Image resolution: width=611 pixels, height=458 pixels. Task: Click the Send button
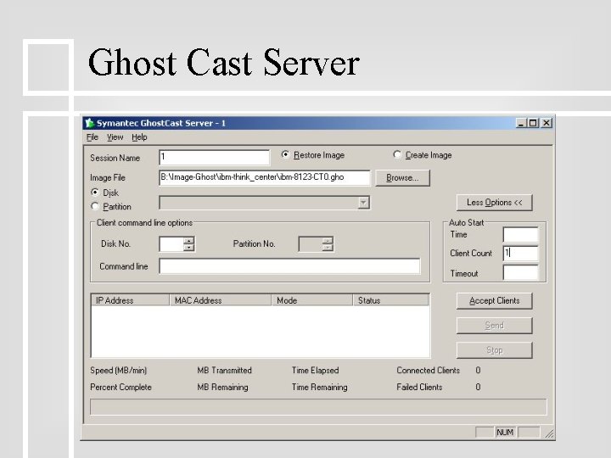click(494, 325)
